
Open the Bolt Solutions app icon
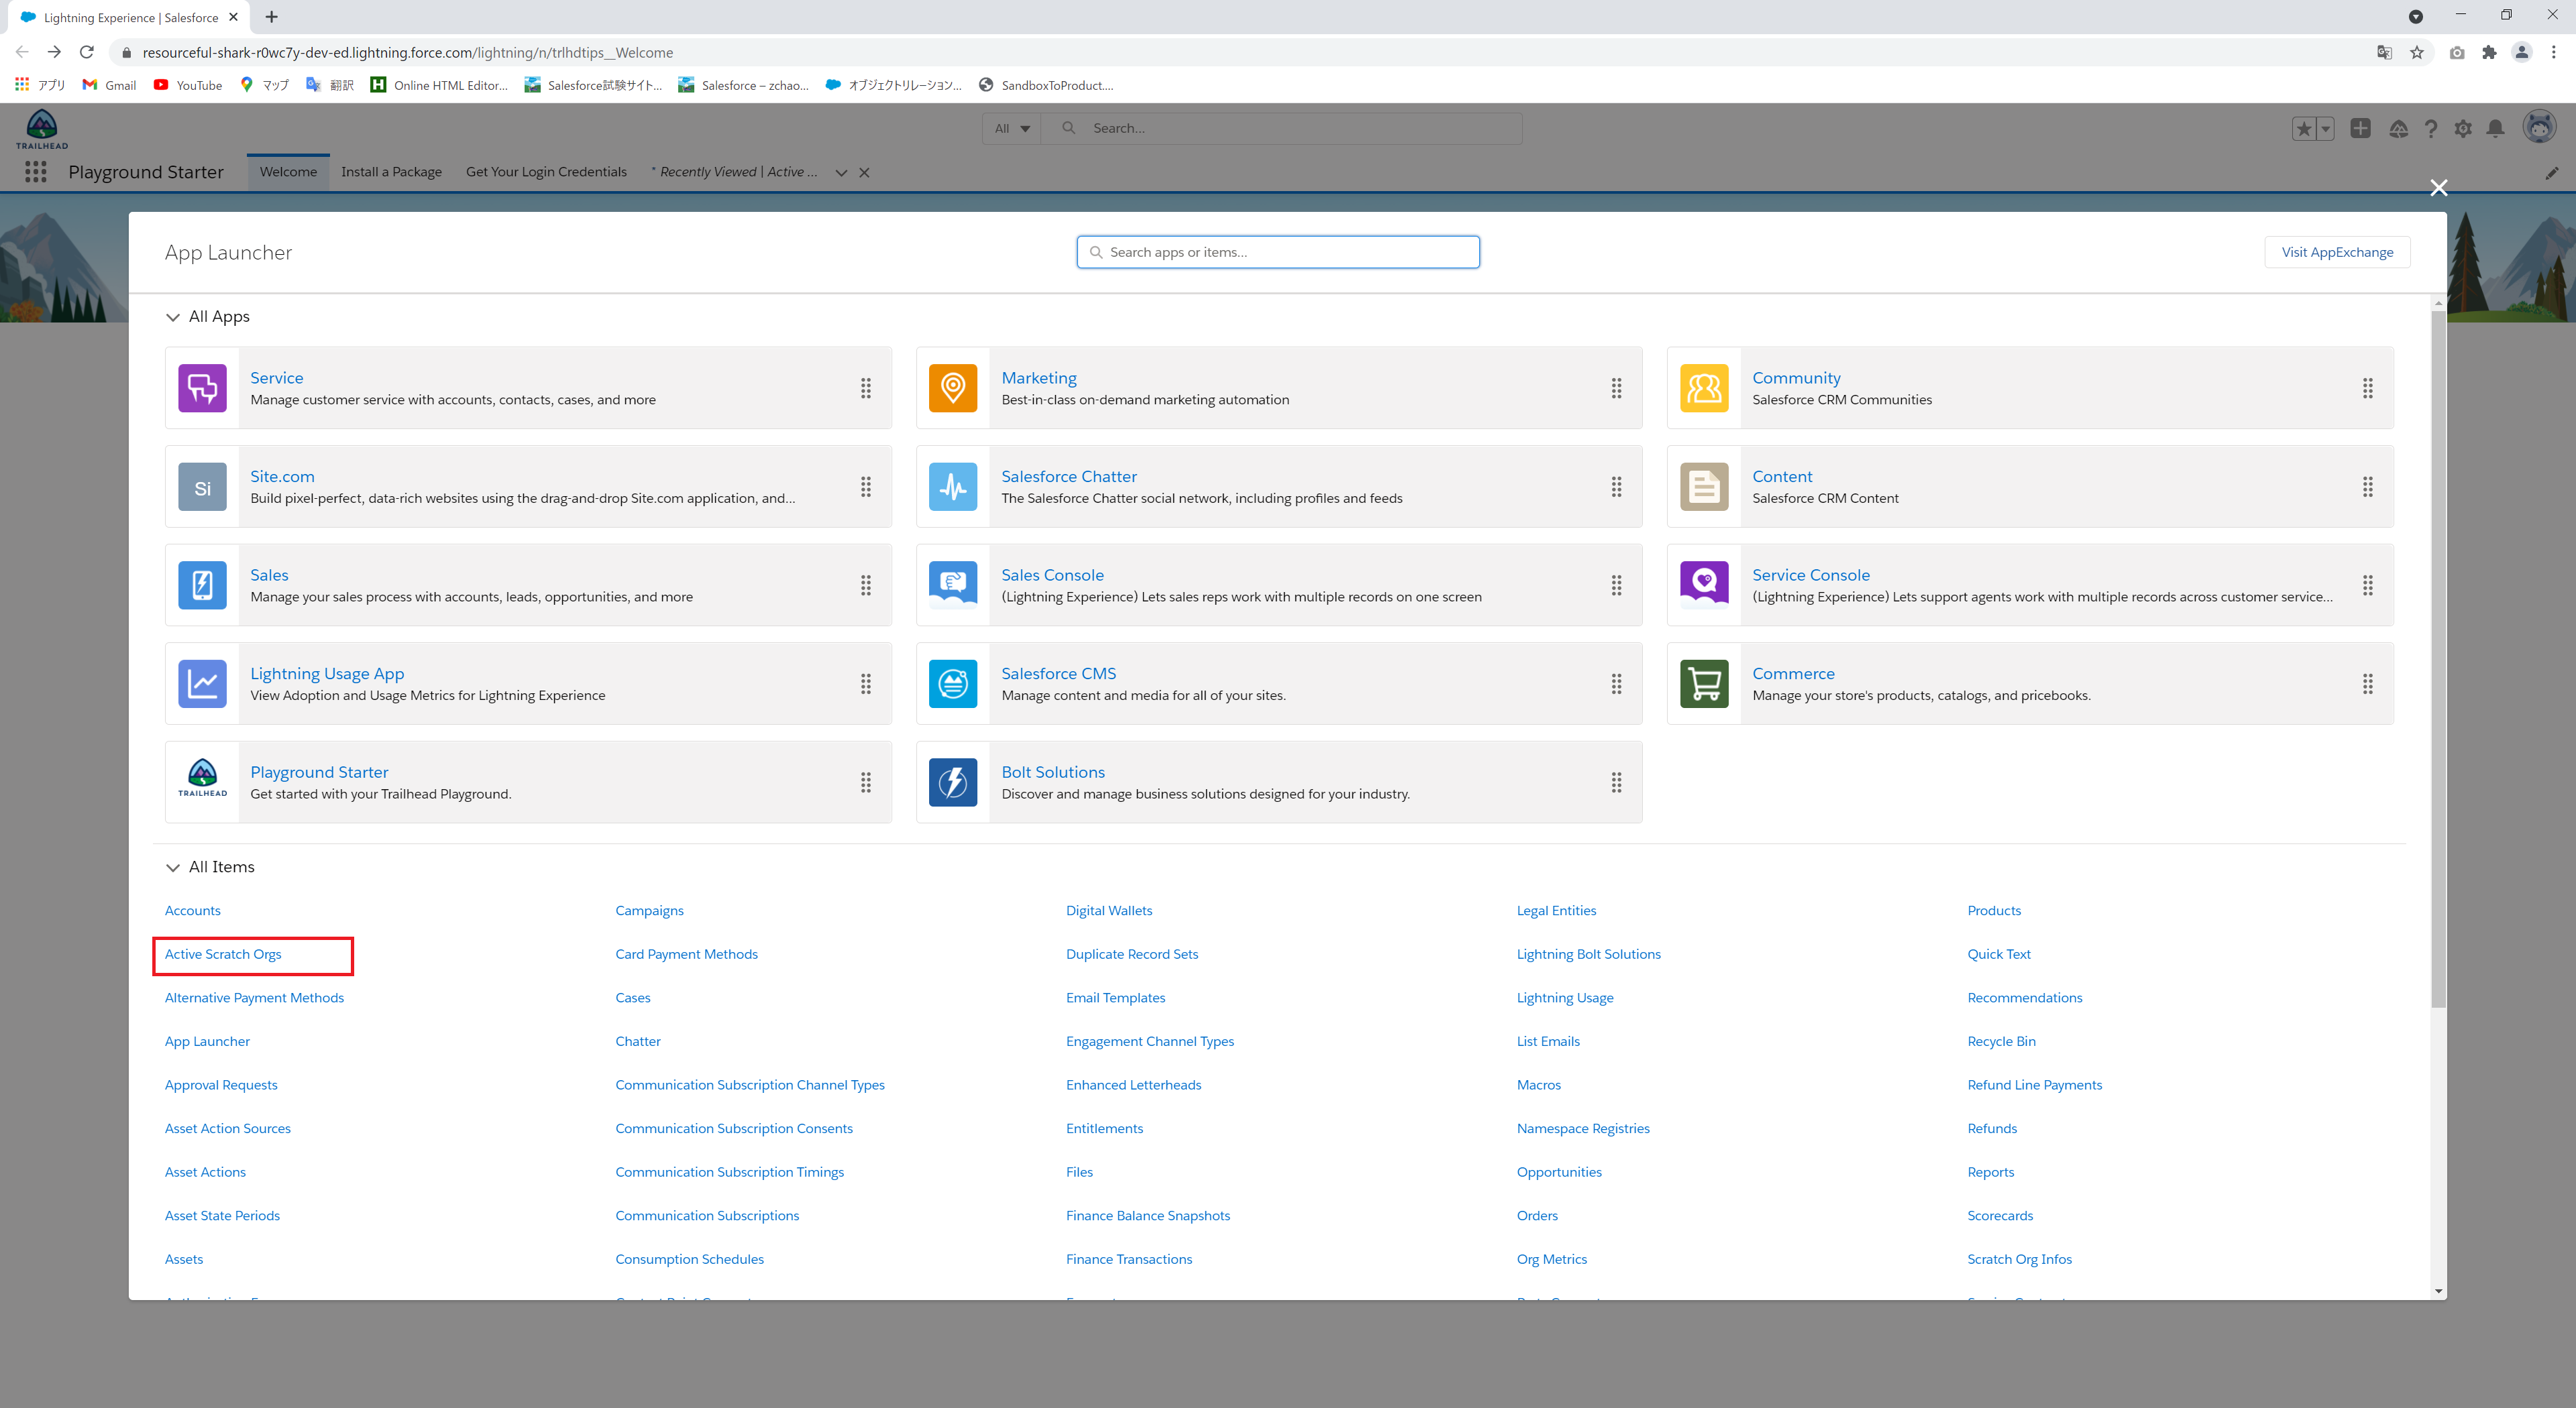coord(953,782)
